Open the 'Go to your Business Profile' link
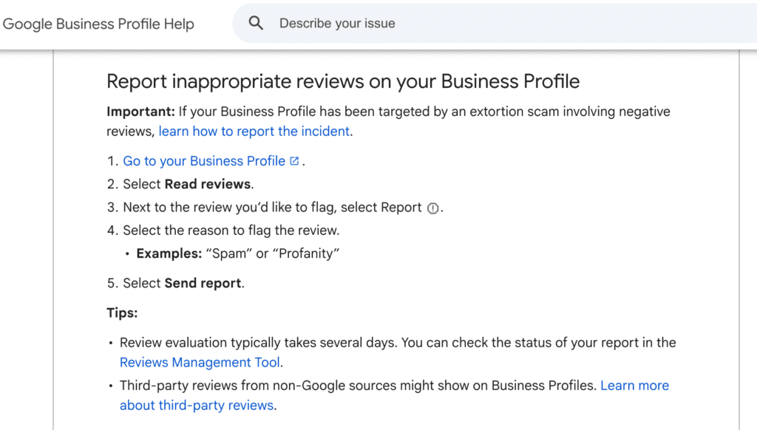The width and height of the screenshot is (757, 430). point(204,161)
